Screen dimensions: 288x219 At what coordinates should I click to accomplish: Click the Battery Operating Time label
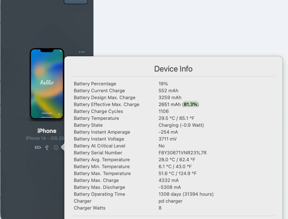[x=99, y=194]
